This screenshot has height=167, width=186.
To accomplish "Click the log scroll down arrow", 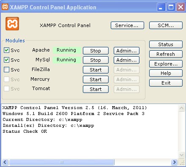I will pyautogui.click(x=181, y=155).
